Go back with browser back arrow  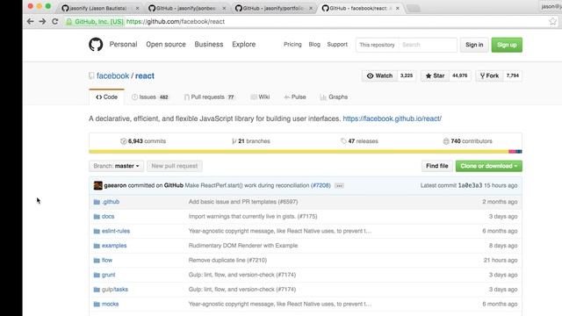[x=31, y=21]
